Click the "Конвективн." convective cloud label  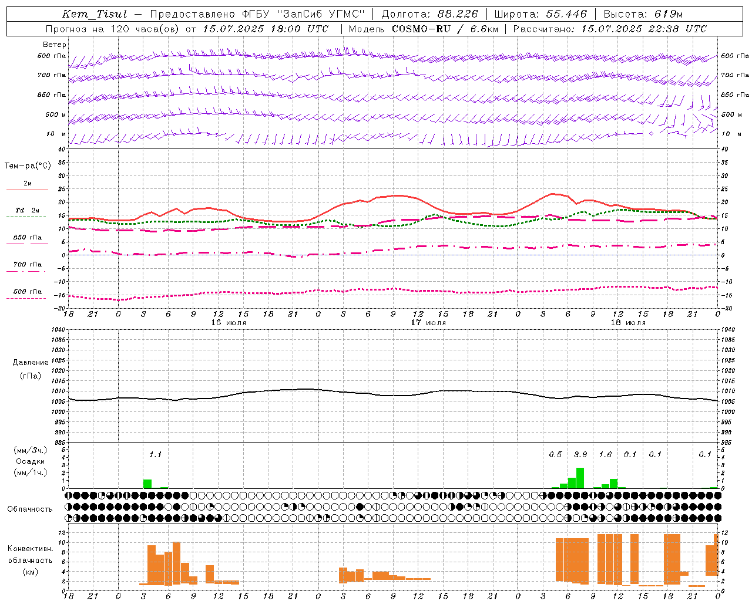click(x=30, y=549)
